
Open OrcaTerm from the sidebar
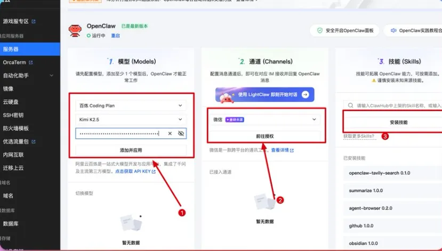click(x=14, y=62)
